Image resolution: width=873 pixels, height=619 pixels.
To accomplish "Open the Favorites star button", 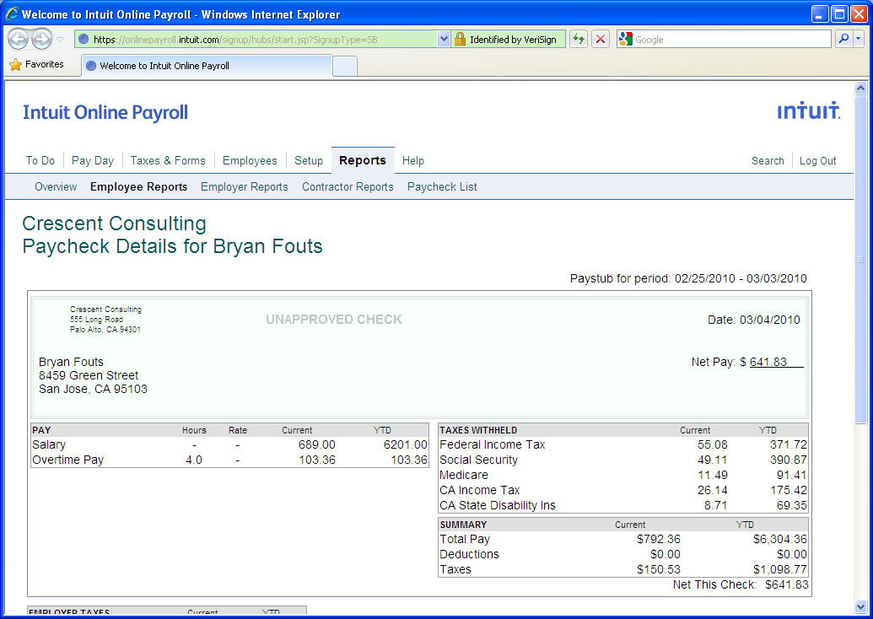I will [37, 65].
